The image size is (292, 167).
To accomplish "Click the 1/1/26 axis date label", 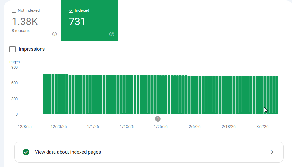I will [x=93, y=127].
